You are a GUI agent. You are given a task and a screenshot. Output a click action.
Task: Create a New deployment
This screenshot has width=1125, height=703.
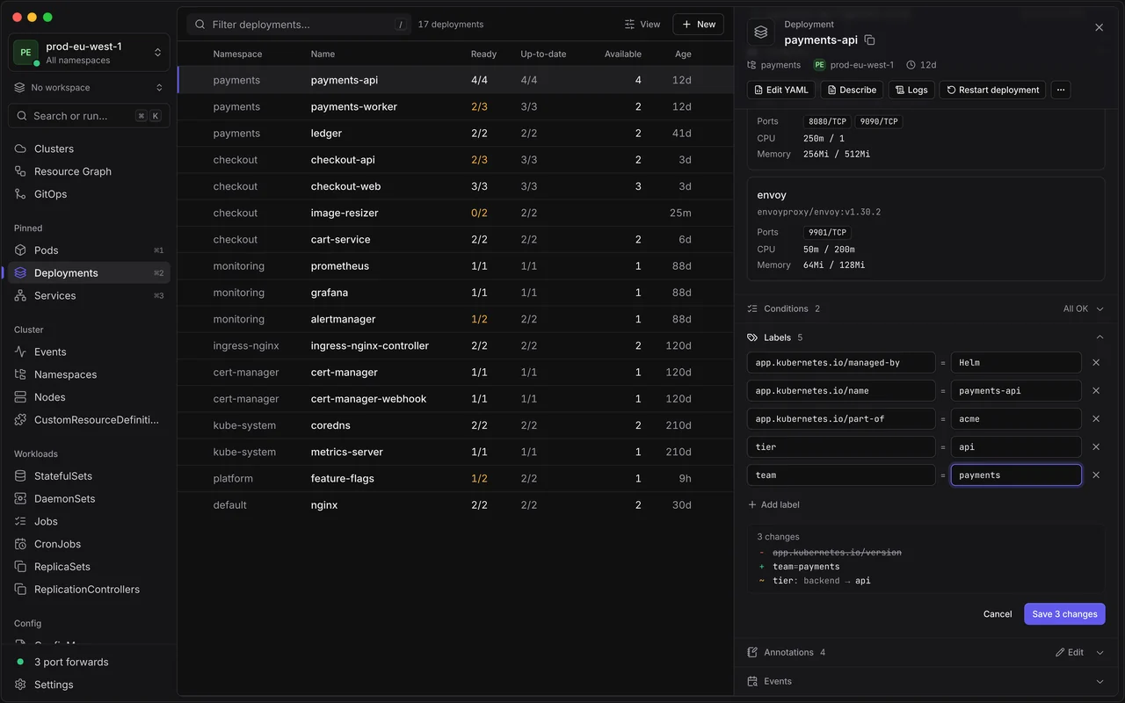pos(698,25)
